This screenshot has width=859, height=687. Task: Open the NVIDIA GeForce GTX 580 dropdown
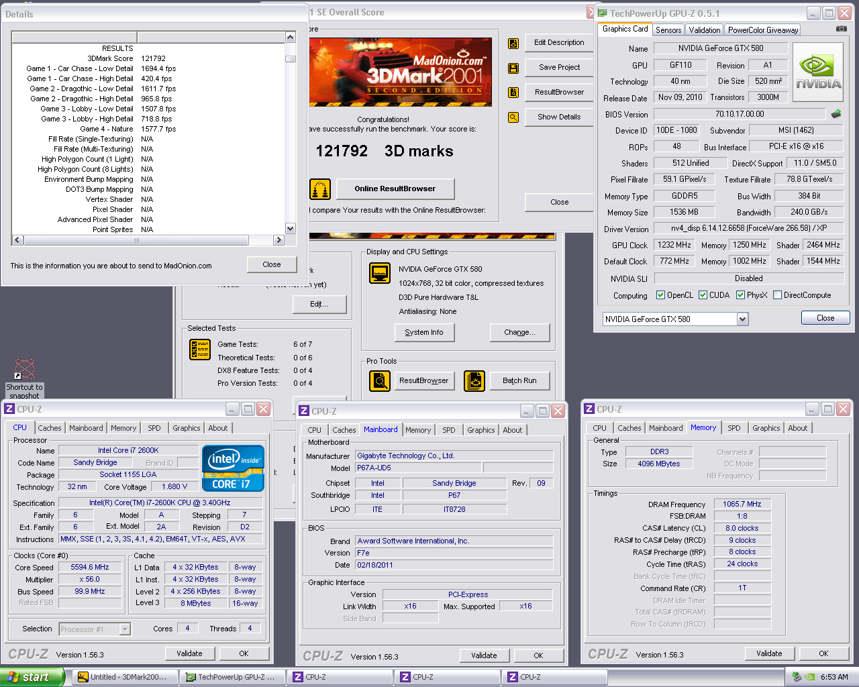pos(742,319)
